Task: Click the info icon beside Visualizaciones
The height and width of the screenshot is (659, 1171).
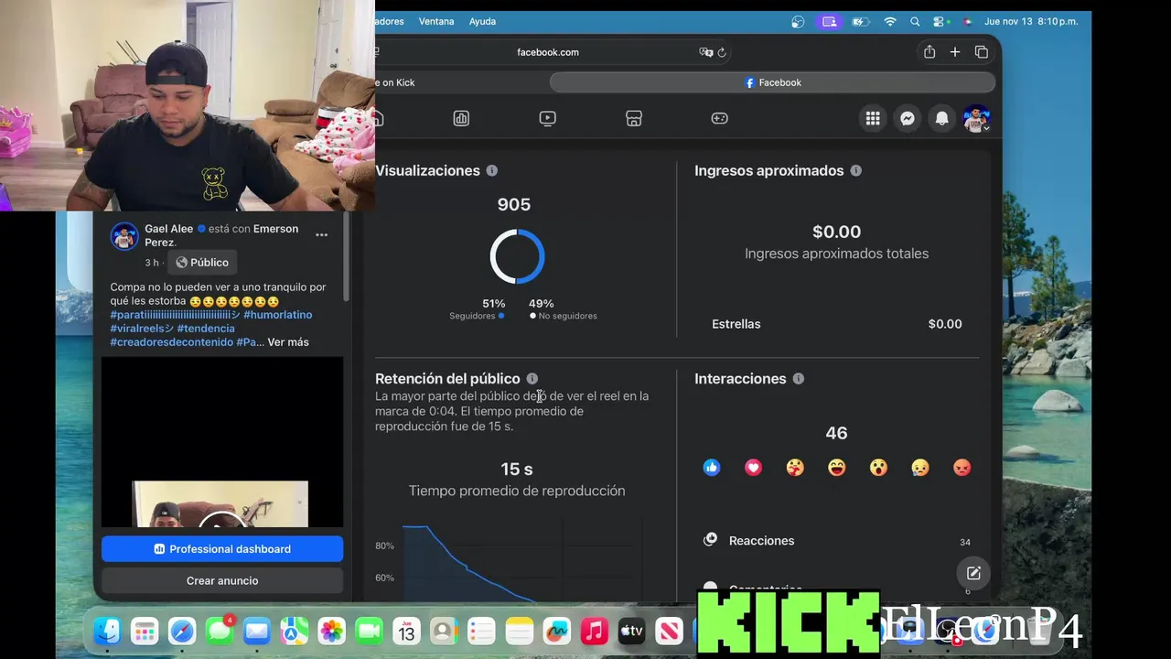Action: (x=492, y=170)
